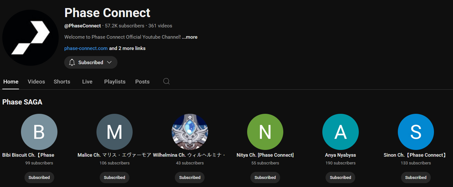Screen dimensions: 453x187
Task: Click Subscribed button under Anya Nyabyss
Action: point(340,177)
